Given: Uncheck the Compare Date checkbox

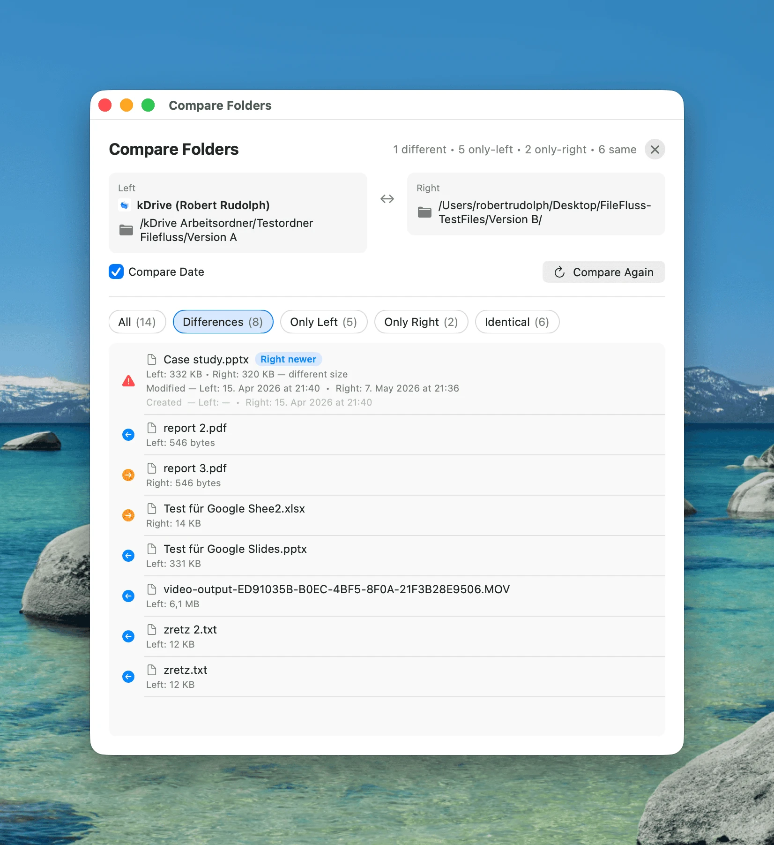Looking at the screenshot, I should pyautogui.click(x=116, y=272).
